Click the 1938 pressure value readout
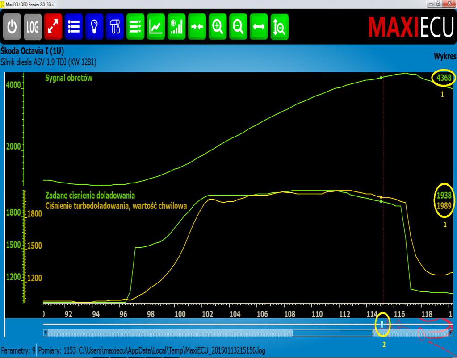This screenshot has height=358, width=457. 444,195
